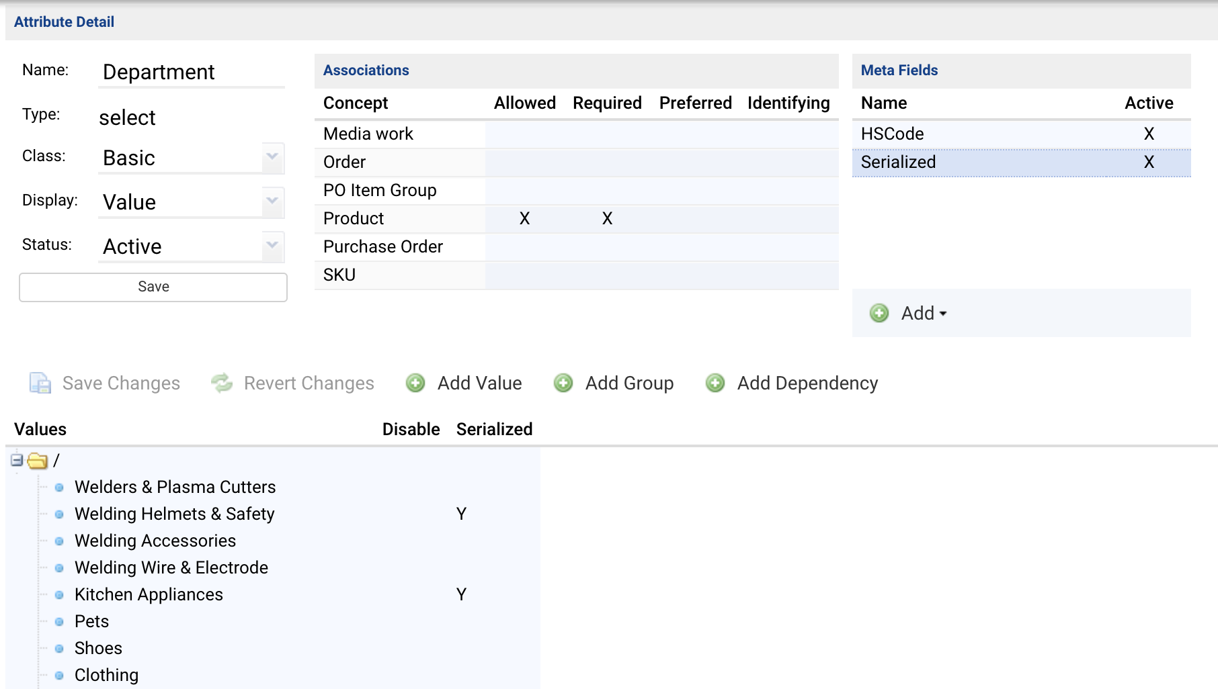Toggle Required X for Product concept

[x=607, y=218]
